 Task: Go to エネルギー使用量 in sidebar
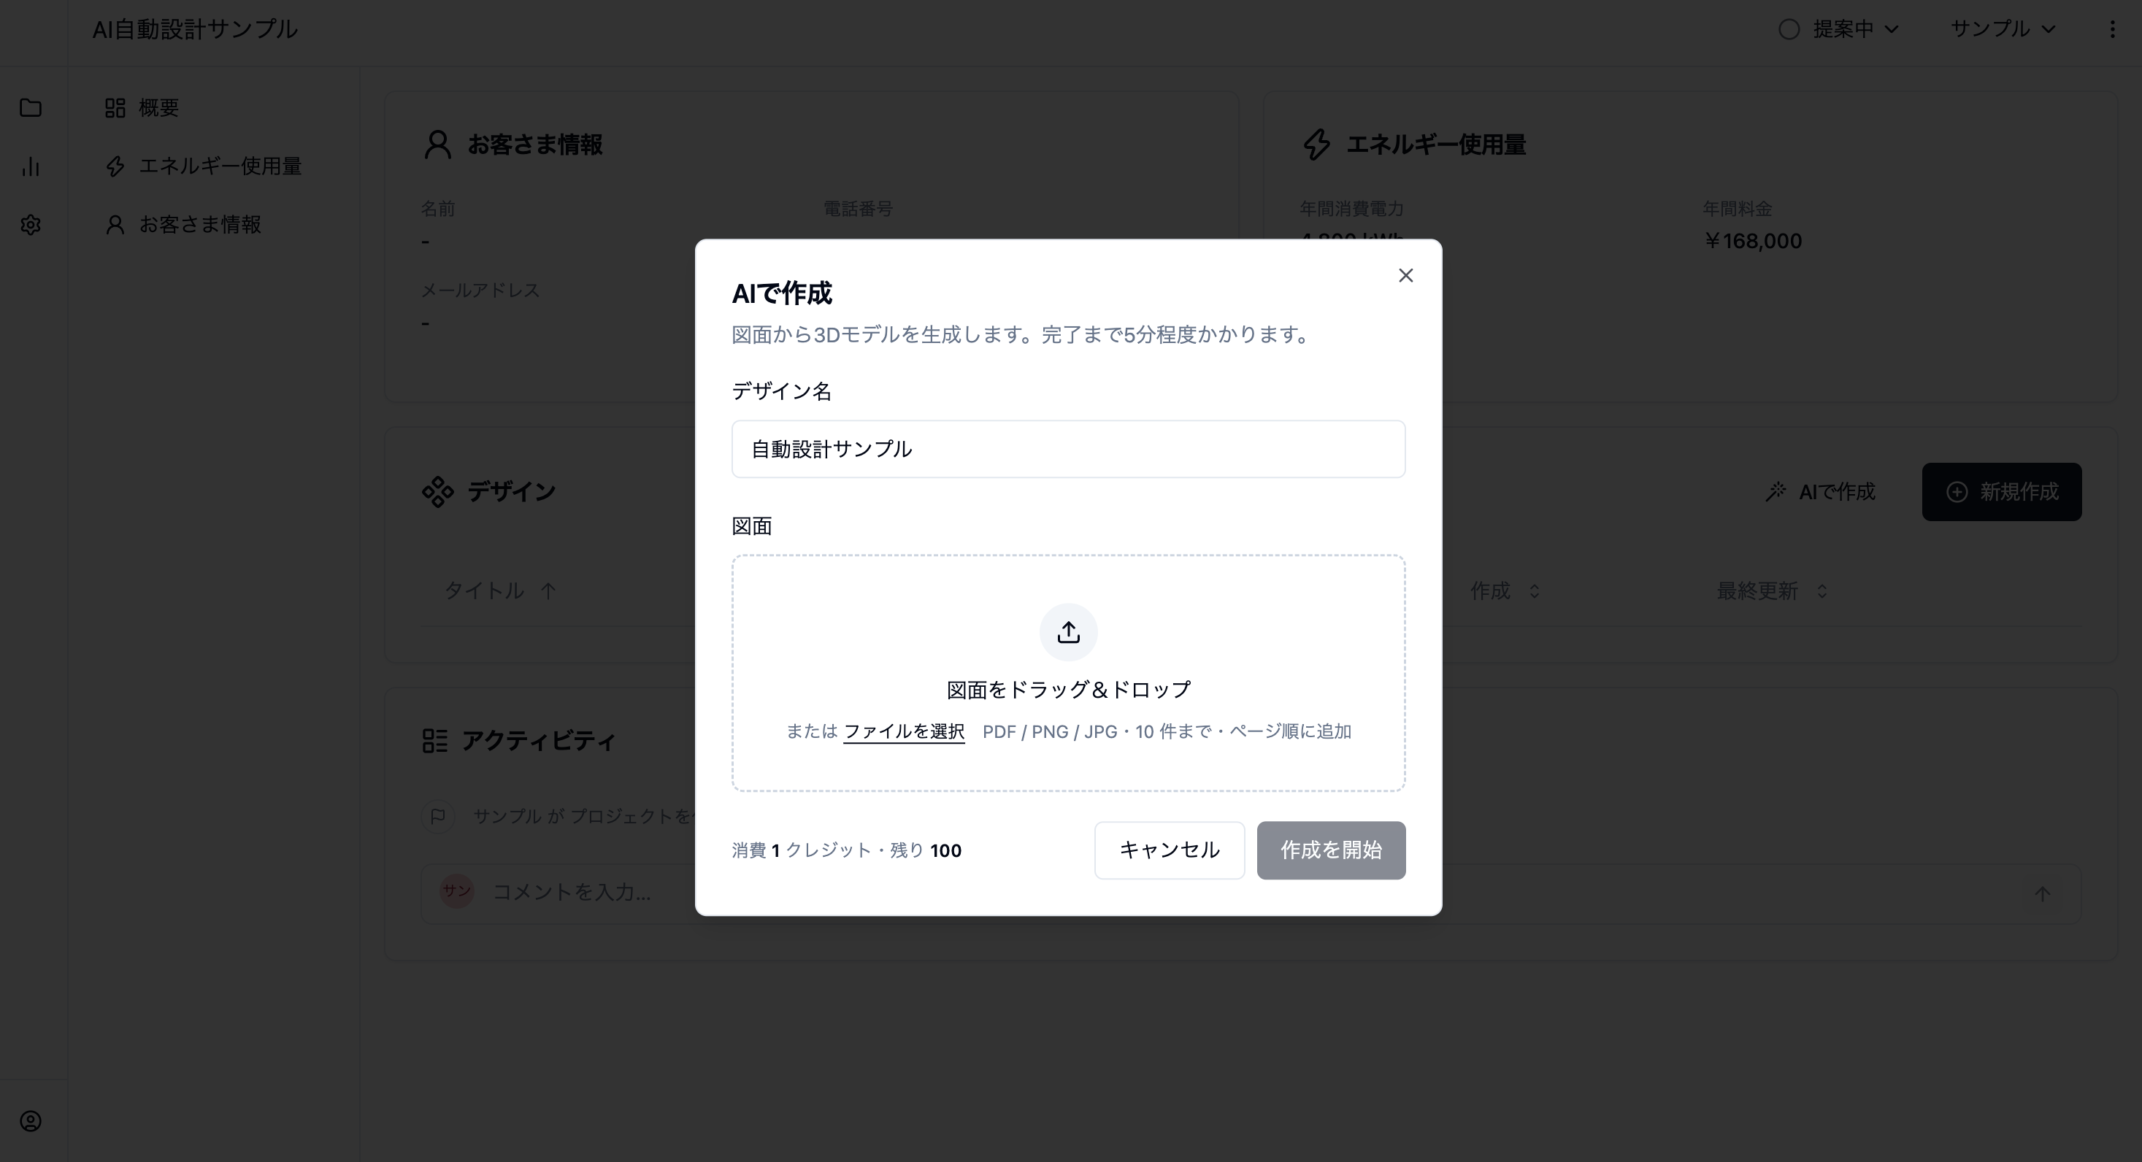pyautogui.click(x=203, y=166)
